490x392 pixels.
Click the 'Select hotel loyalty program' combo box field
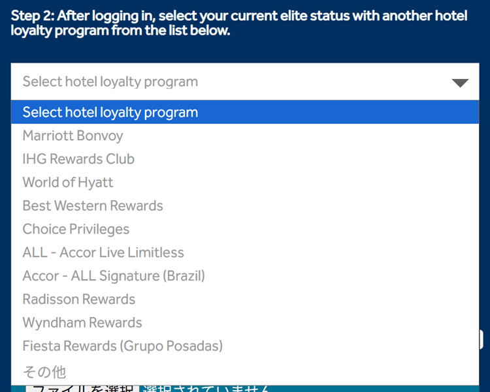[x=229, y=82]
